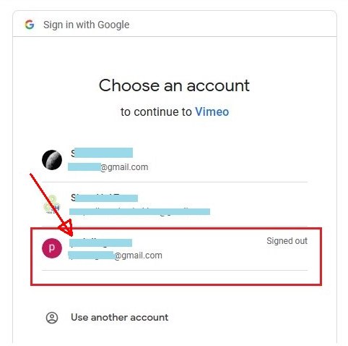Click the second account's redacted name
348x346 pixels.
pos(104,198)
